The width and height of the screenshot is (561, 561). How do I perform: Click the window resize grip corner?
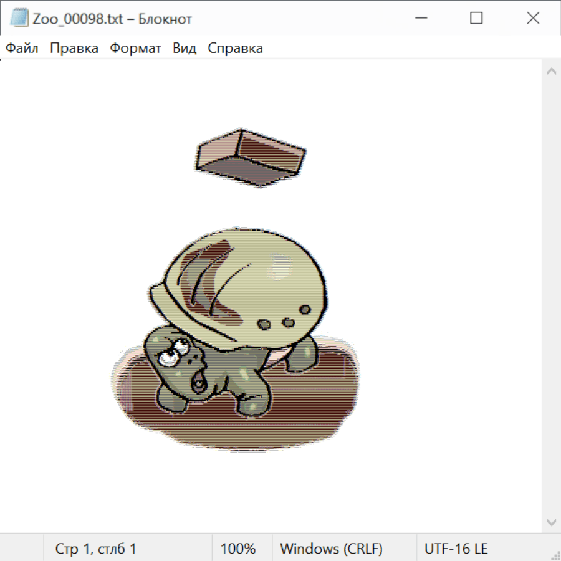click(x=555, y=555)
